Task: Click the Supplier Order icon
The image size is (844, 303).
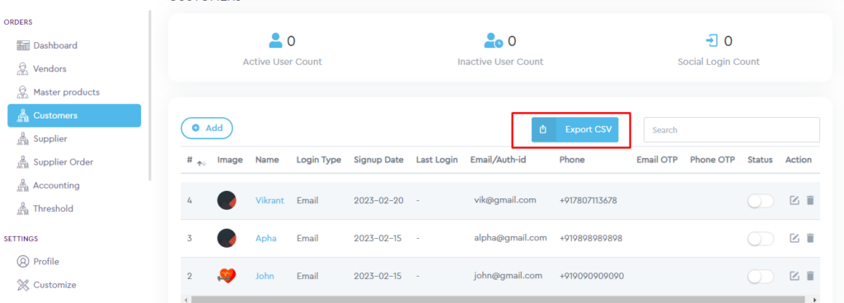Action: (x=22, y=162)
